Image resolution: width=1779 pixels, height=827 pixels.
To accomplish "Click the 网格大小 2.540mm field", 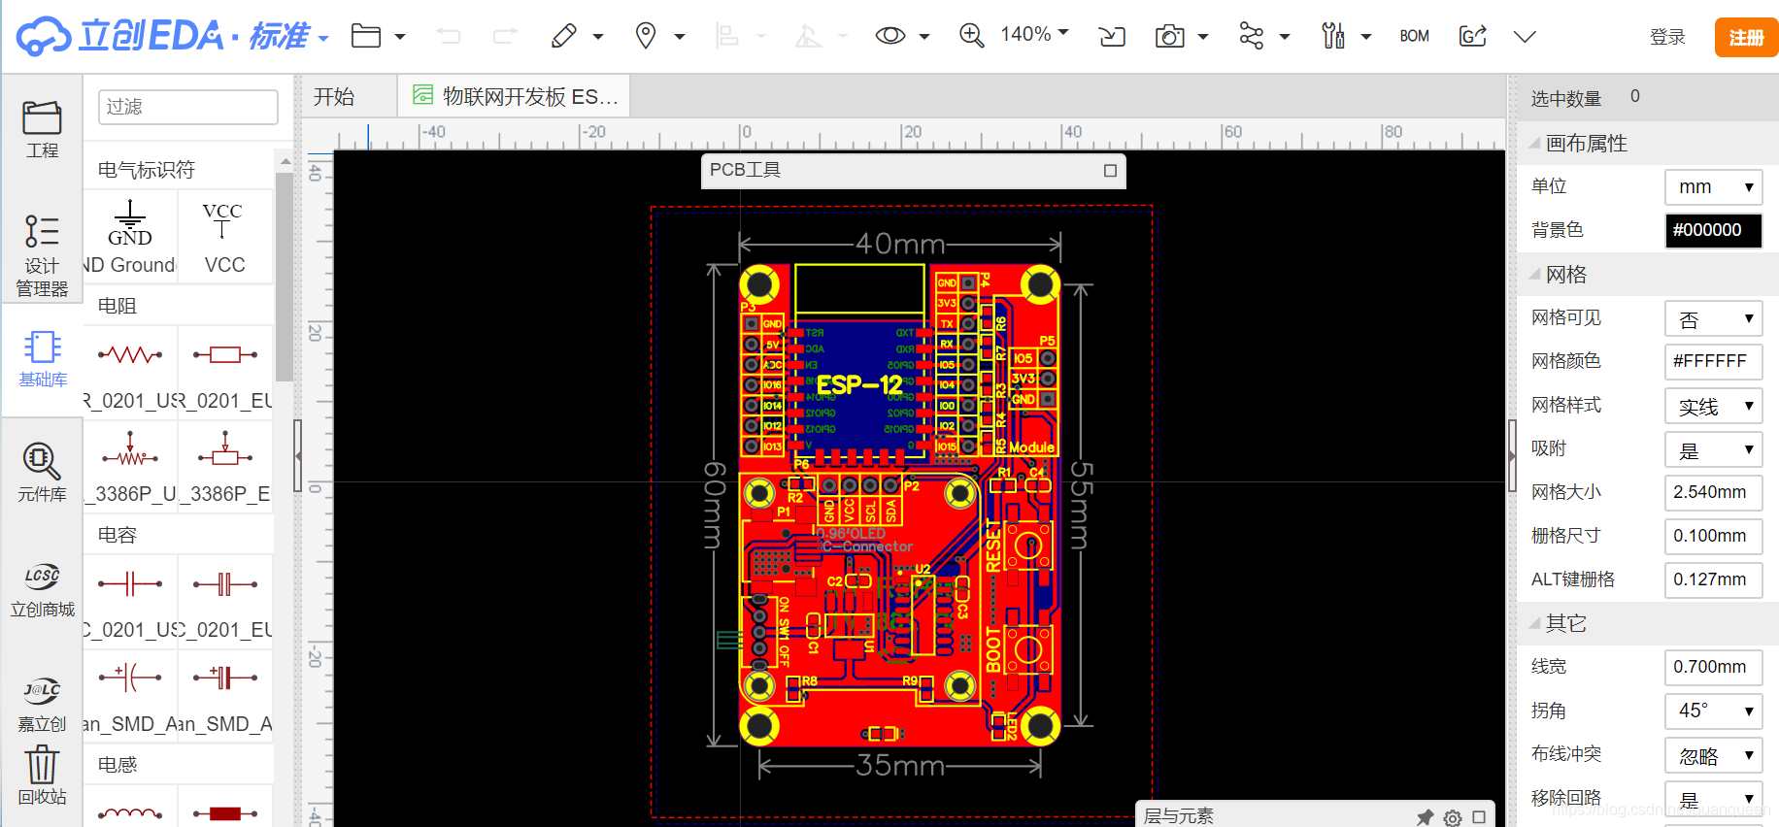I will click(1713, 492).
